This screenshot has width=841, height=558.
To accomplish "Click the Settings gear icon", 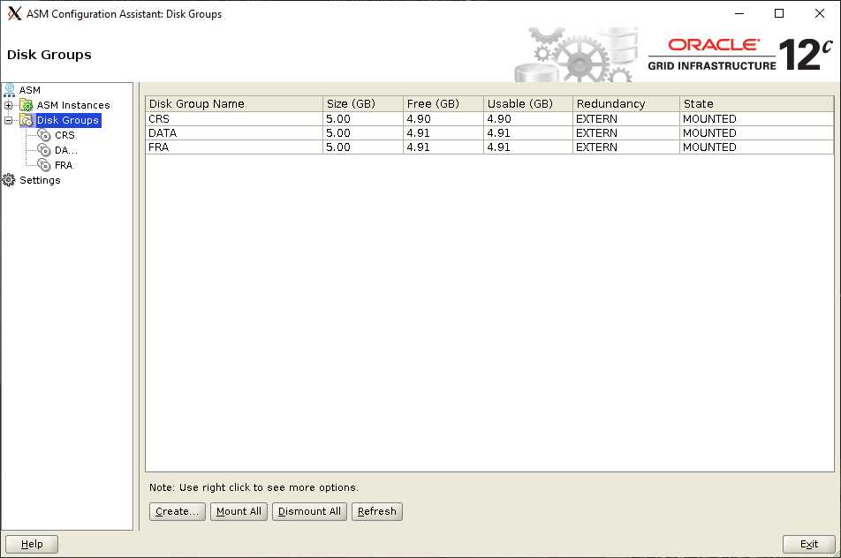I will pos(9,180).
